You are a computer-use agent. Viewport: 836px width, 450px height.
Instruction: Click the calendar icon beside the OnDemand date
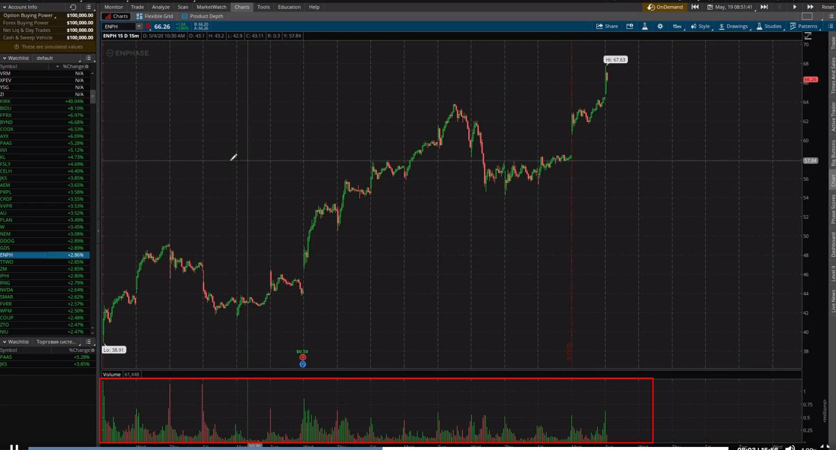(x=710, y=7)
